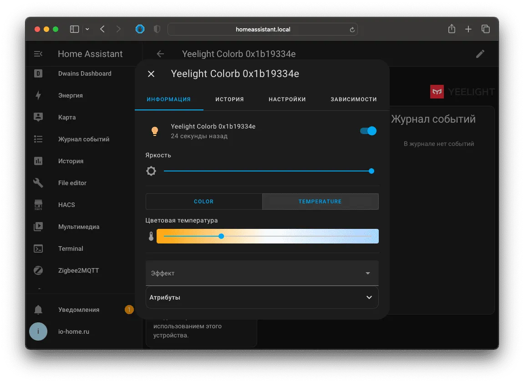The width and height of the screenshot is (524, 383).
Task: Open the НАСТРОЙКИ tab
Action: (287, 99)
